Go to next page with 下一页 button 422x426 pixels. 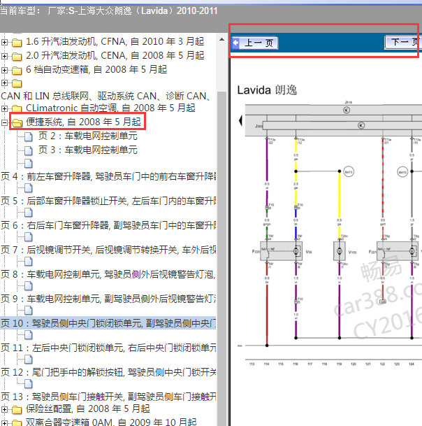[x=403, y=43]
